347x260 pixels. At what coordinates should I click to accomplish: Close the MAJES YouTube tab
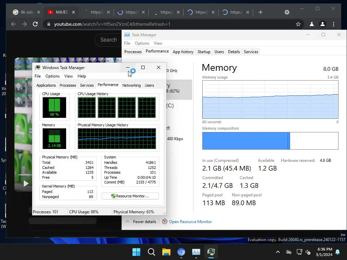[74, 12]
